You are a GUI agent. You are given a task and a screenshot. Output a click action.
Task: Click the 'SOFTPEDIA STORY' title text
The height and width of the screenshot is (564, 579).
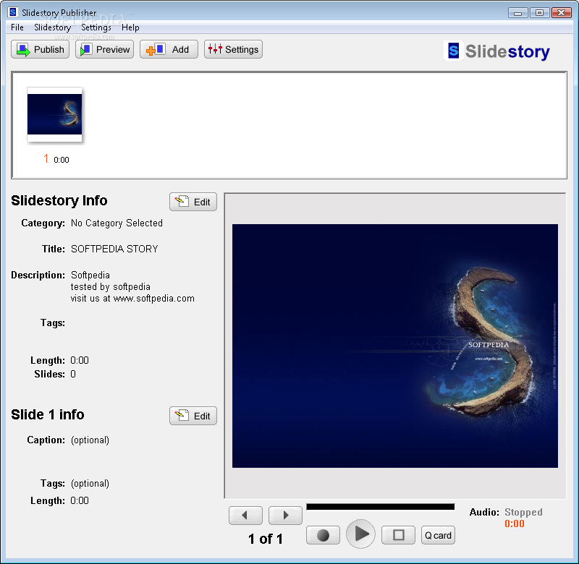[114, 249]
